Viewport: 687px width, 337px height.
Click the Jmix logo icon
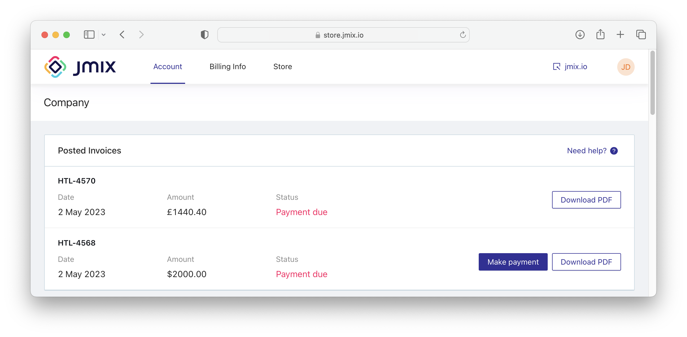click(x=55, y=67)
